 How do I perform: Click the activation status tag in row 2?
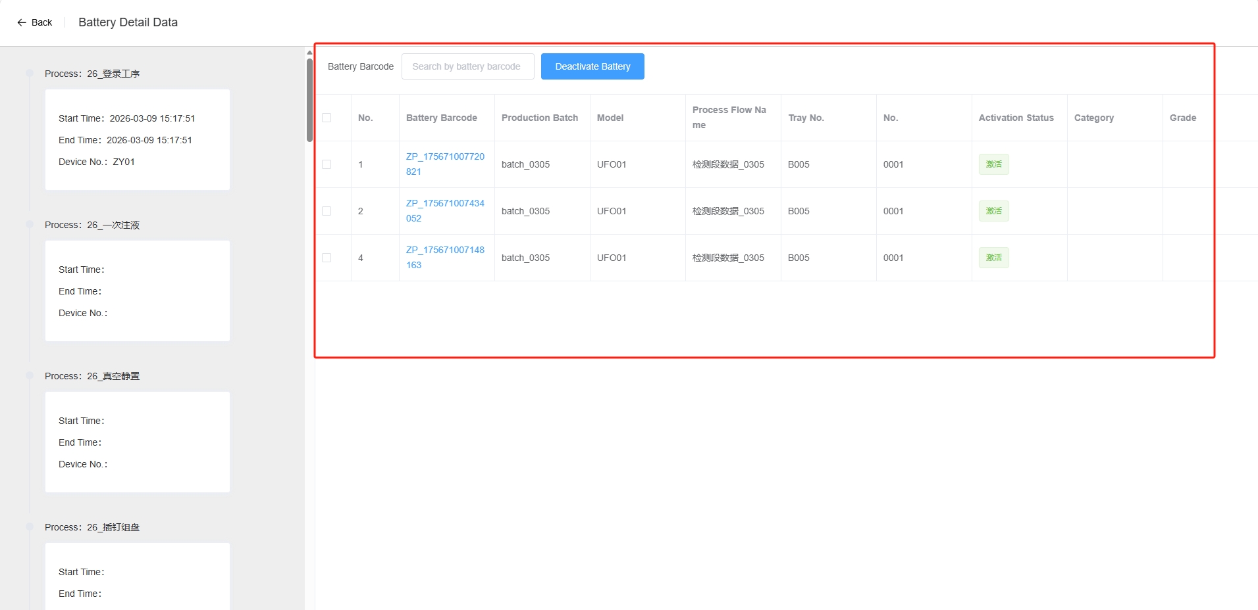click(x=993, y=211)
